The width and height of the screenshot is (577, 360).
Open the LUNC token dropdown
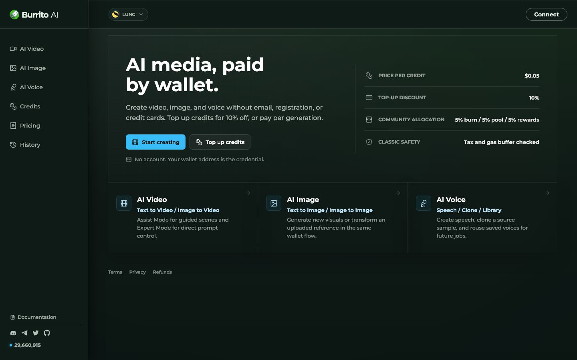pyautogui.click(x=128, y=14)
